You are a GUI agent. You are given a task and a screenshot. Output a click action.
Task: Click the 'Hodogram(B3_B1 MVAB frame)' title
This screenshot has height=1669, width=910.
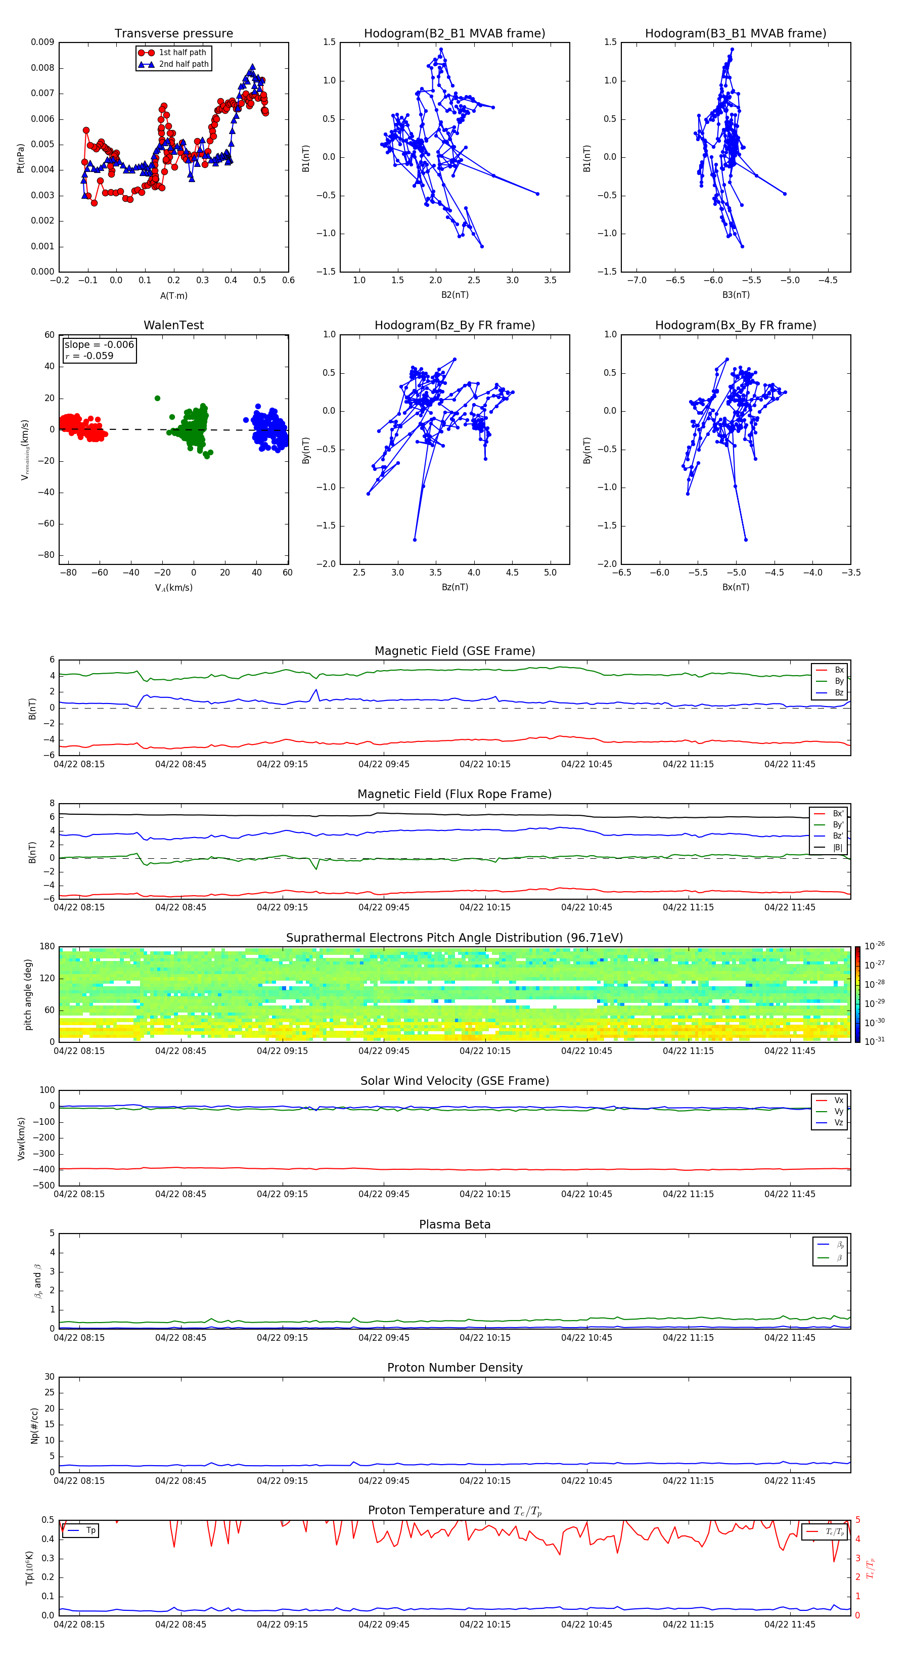(x=736, y=34)
